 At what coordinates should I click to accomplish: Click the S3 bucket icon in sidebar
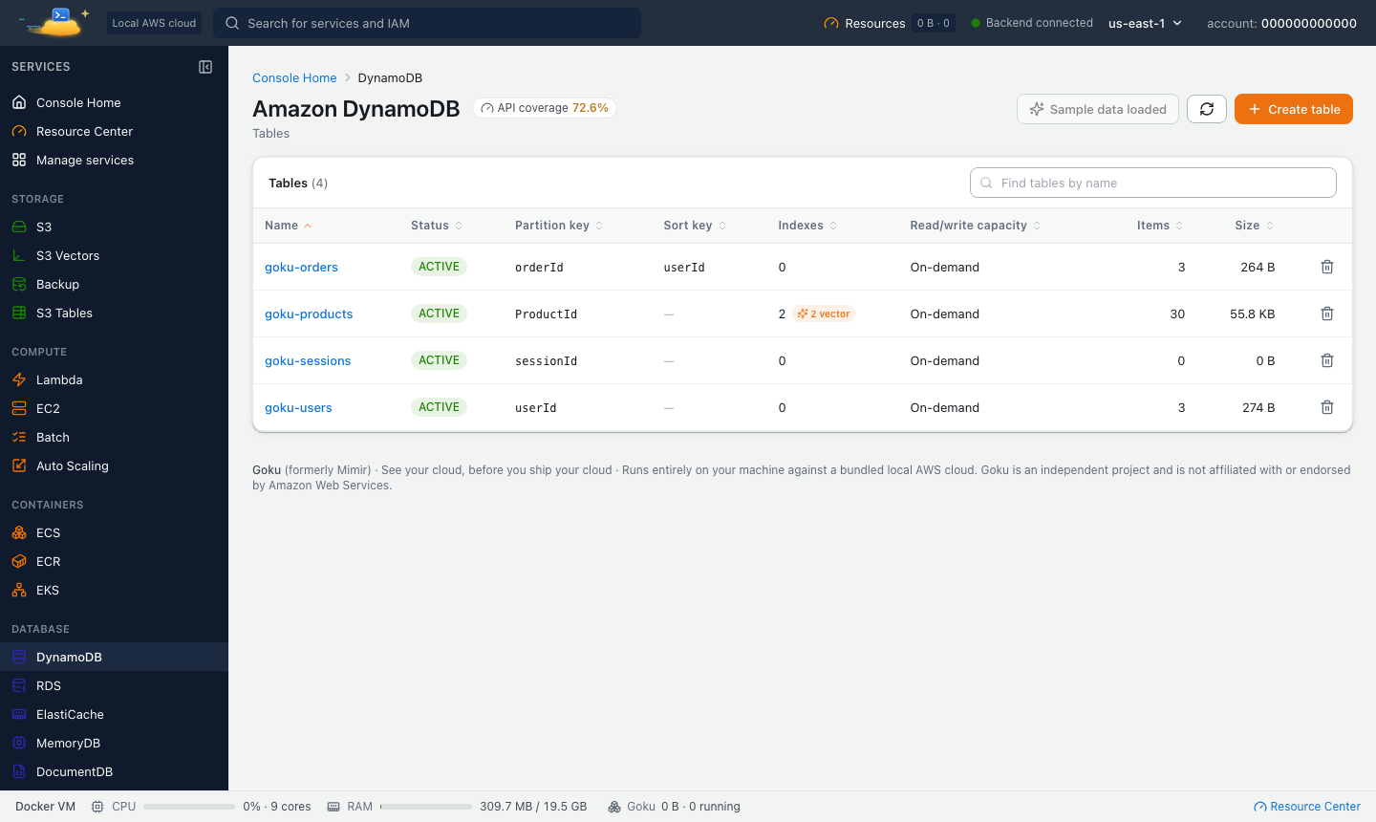coord(19,227)
